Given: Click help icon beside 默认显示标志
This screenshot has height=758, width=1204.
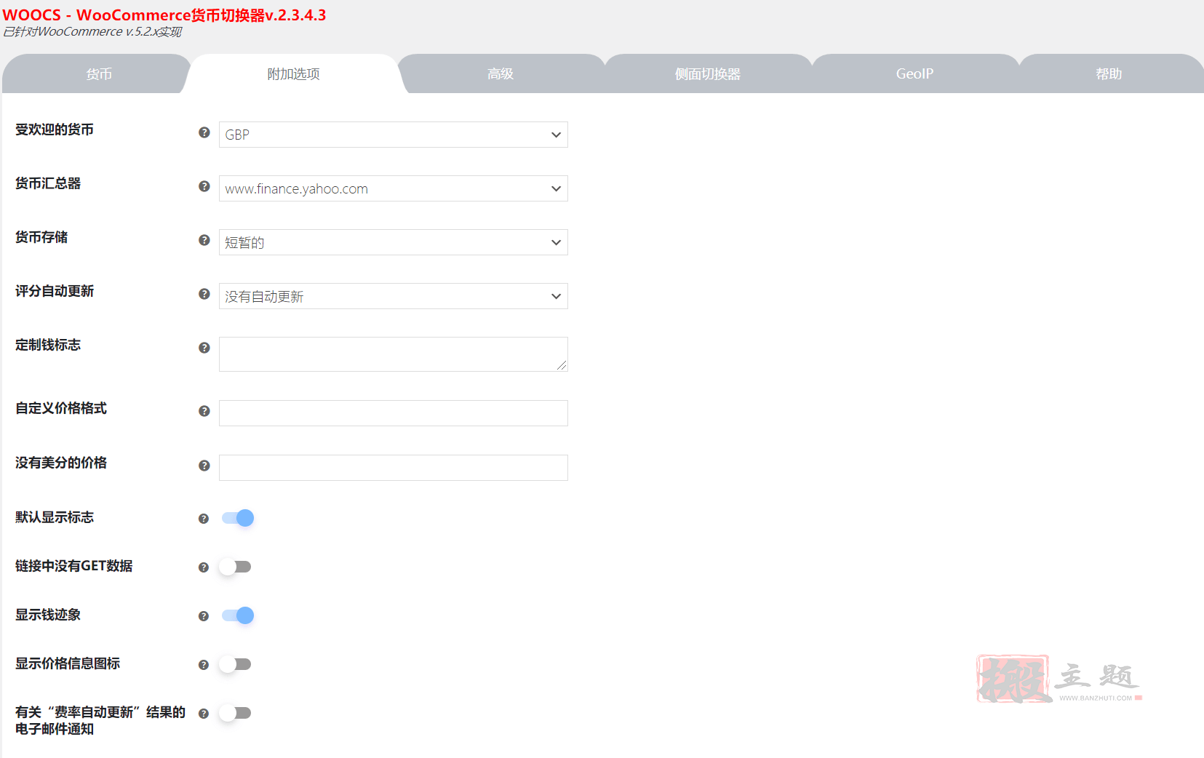Looking at the screenshot, I should click(x=204, y=519).
